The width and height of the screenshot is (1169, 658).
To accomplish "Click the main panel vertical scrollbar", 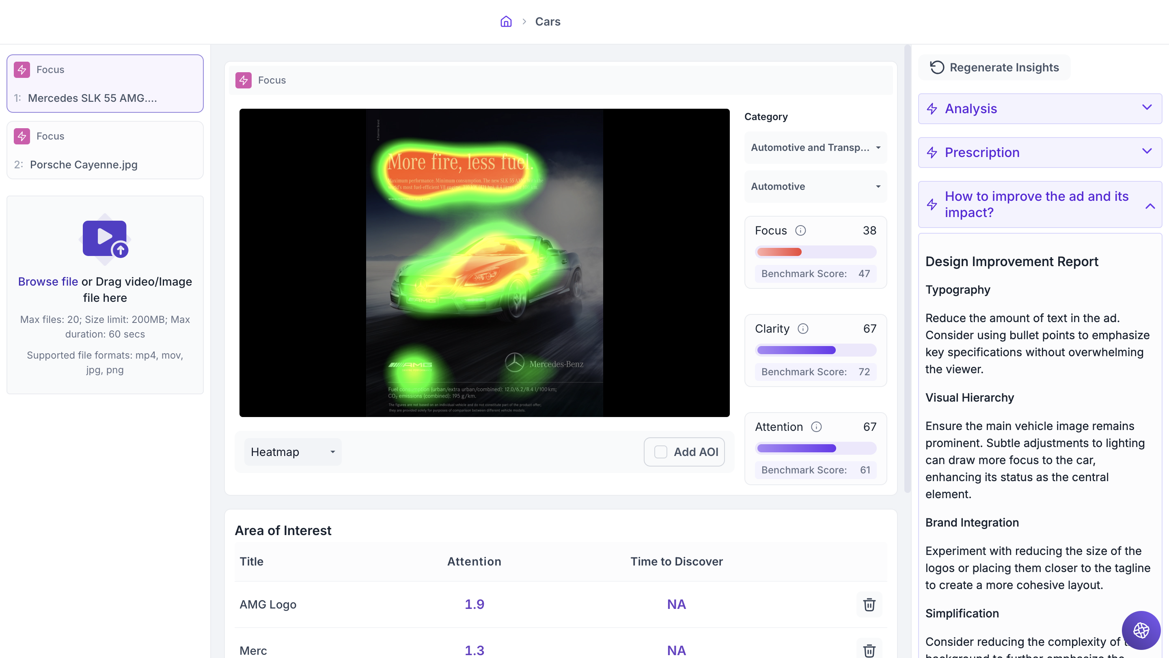I will (x=907, y=269).
